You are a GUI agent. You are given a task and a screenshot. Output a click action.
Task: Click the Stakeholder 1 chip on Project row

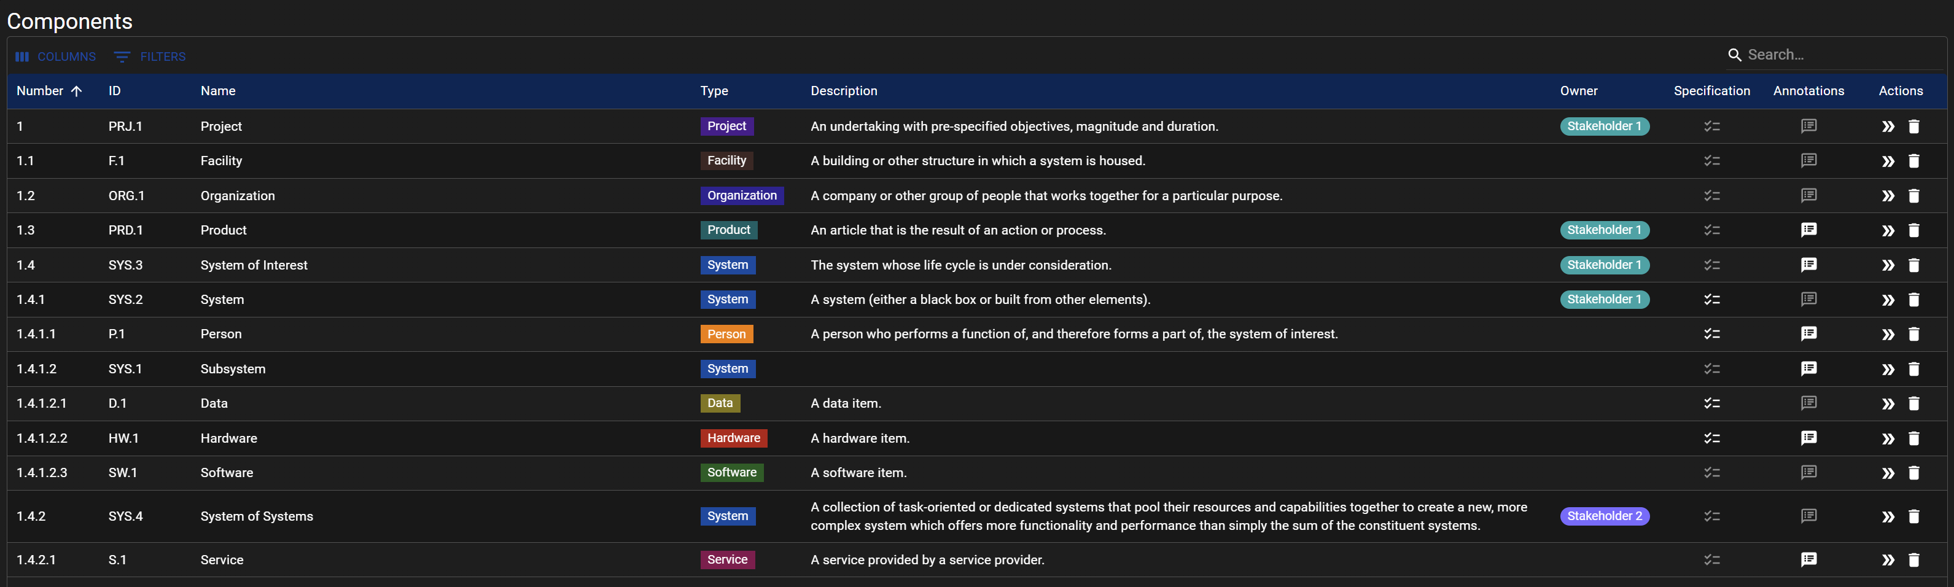(x=1605, y=126)
